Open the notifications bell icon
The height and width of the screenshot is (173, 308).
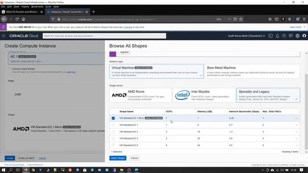point(277,36)
